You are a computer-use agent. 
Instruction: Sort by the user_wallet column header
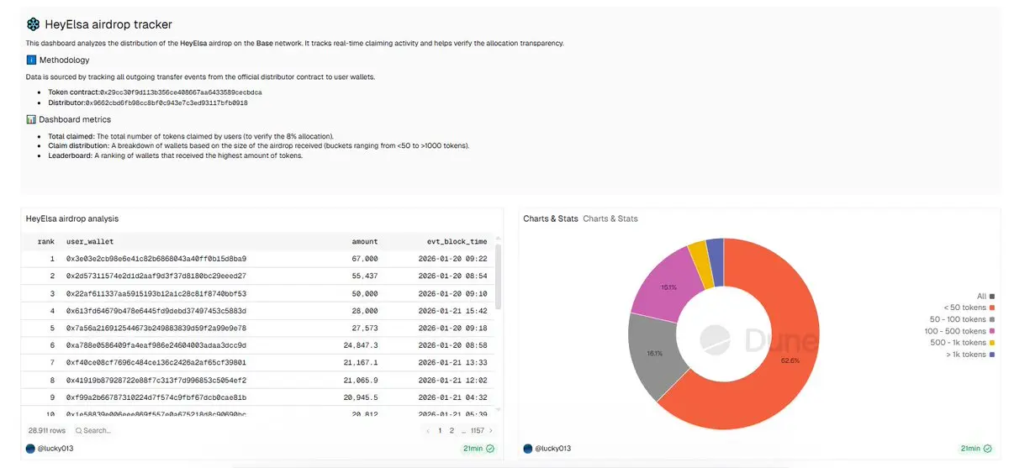[x=89, y=241]
